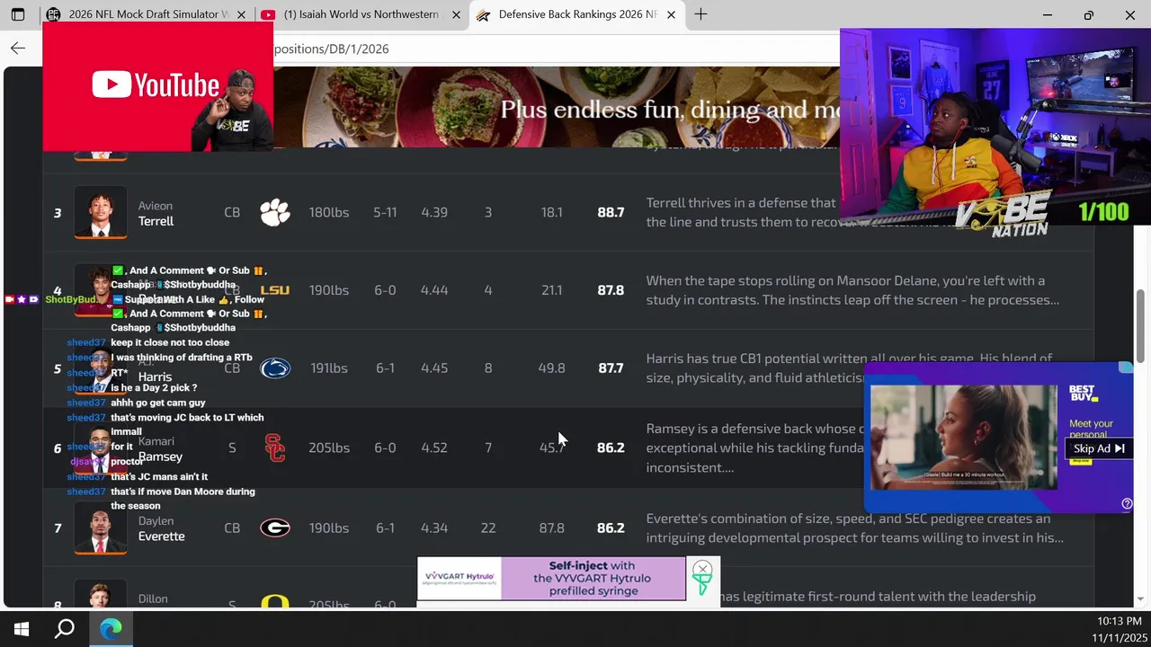Click the rank 7 number cell
Screen dimensions: 1151x647
coord(58,528)
